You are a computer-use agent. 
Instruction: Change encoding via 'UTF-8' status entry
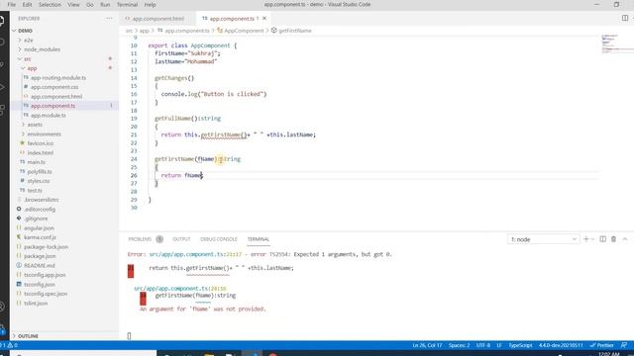(483, 345)
